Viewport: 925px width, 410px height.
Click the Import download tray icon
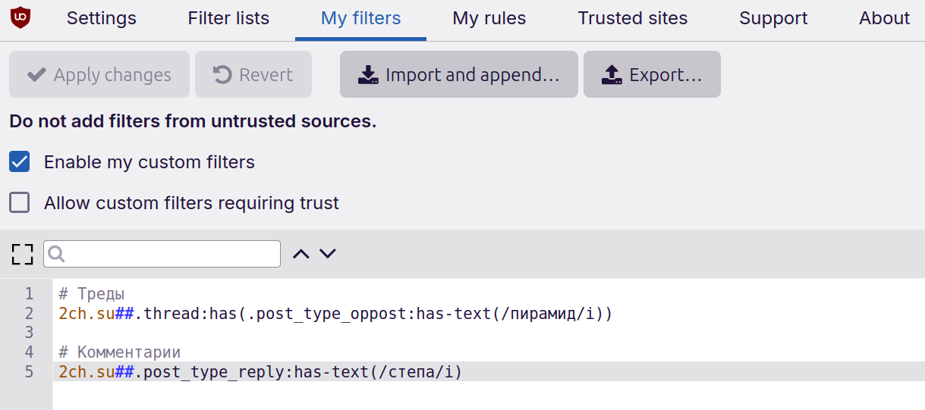point(368,75)
